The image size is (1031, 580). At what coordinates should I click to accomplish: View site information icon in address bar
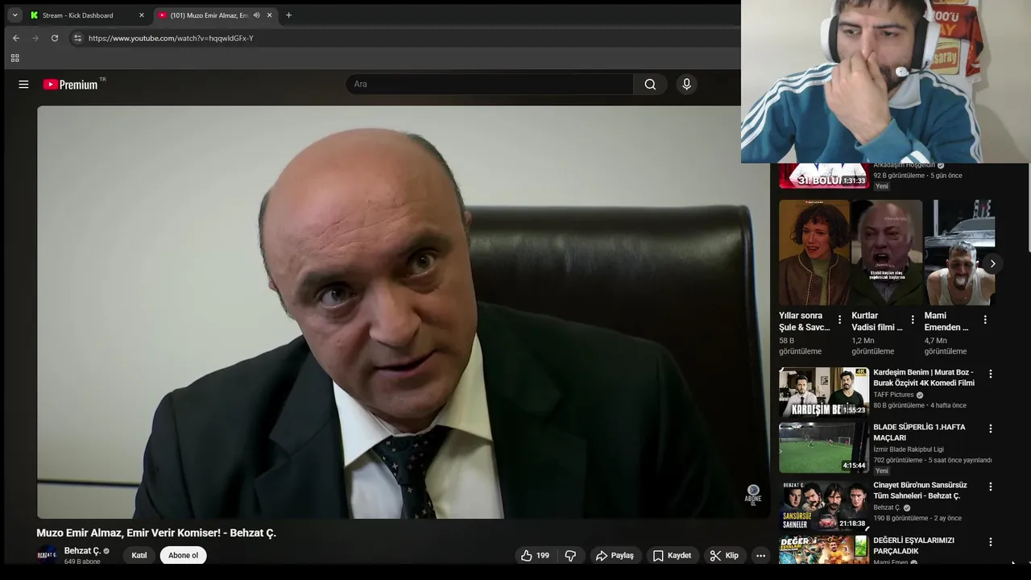(x=77, y=38)
